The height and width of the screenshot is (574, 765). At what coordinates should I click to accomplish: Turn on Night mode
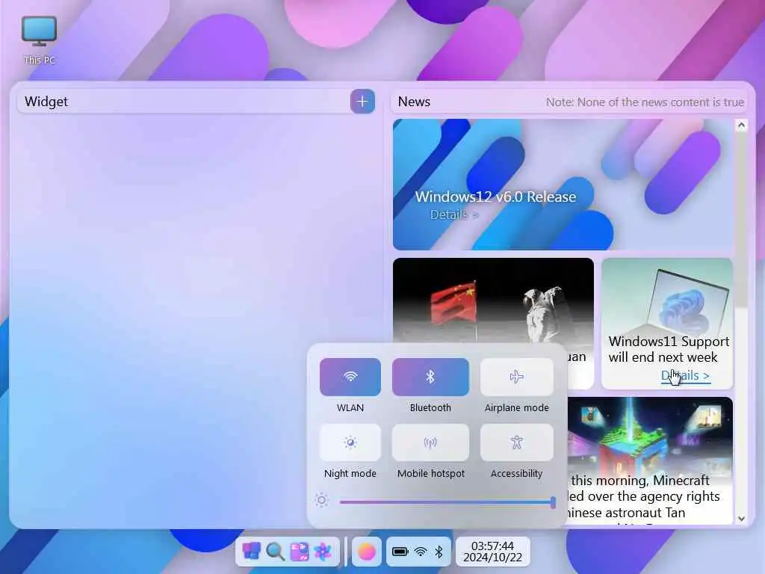(350, 442)
